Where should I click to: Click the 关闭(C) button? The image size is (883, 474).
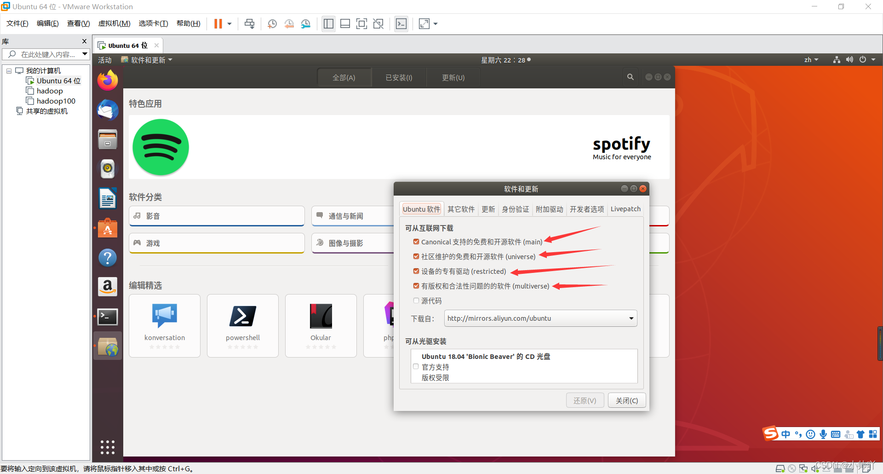click(x=627, y=401)
